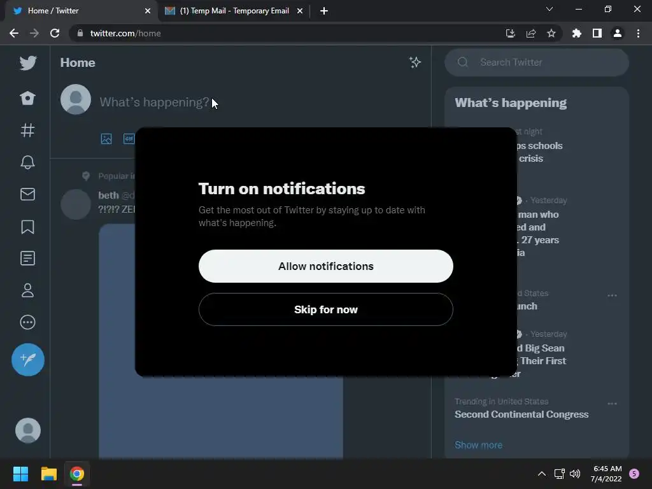Viewport: 652px width, 489px height.
Task: Click the Home heading
Action: pos(78,62)
